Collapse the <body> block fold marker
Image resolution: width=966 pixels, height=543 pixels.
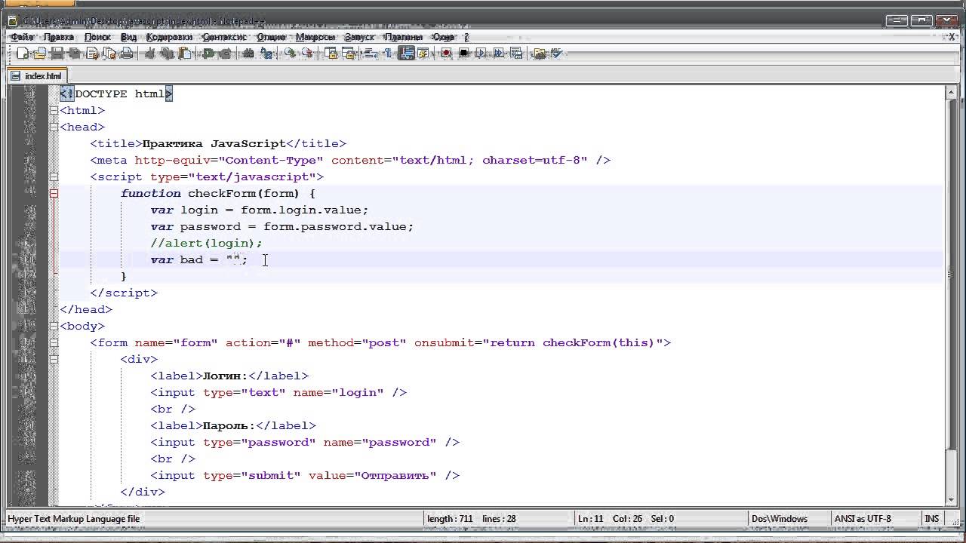tap(54, 326)
